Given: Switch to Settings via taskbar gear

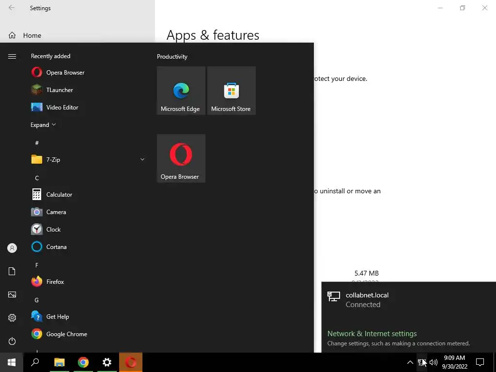Looking at the screenshot, I should [107, 362].
